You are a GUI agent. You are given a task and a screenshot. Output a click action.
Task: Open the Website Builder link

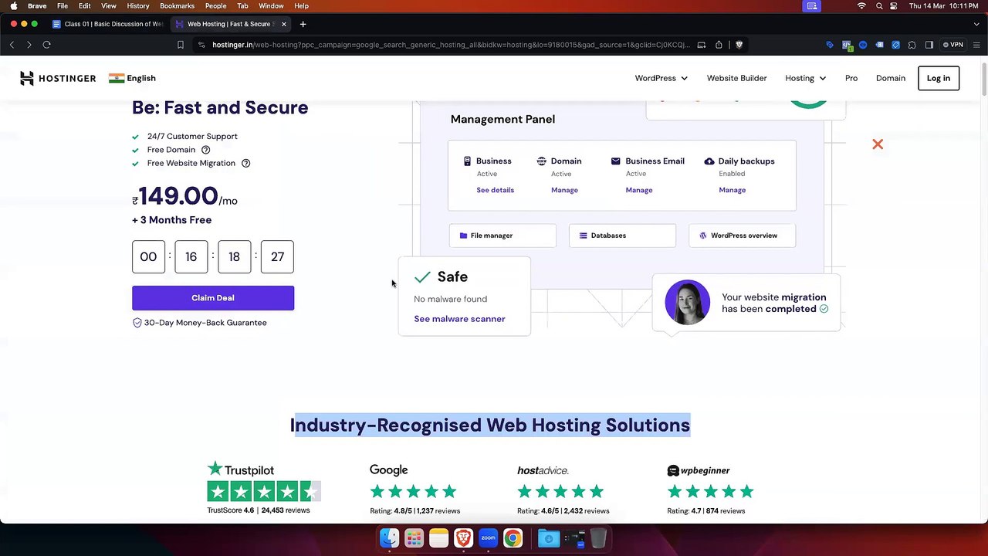coord(737,78)
